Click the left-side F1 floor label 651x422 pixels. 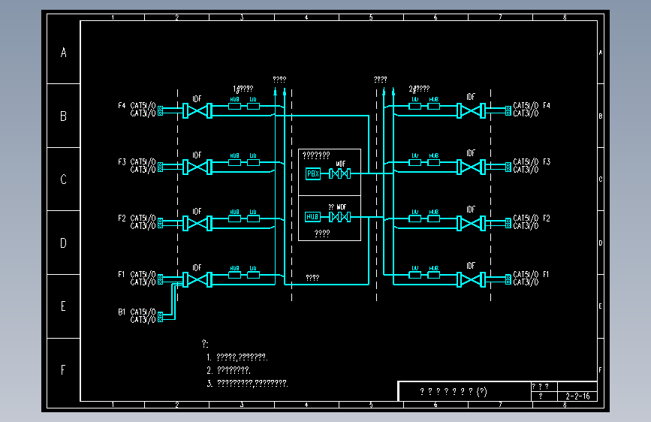(121, 274)
